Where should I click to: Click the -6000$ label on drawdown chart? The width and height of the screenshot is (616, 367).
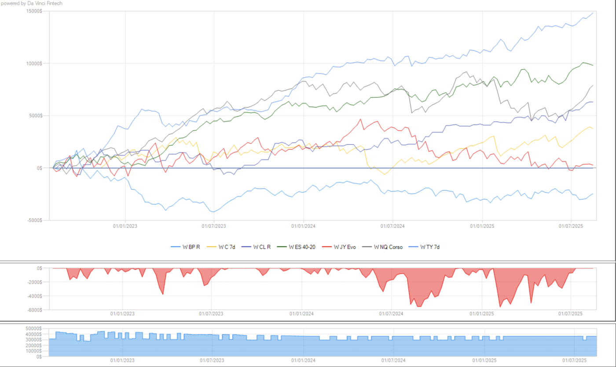[x=33, y=310]
